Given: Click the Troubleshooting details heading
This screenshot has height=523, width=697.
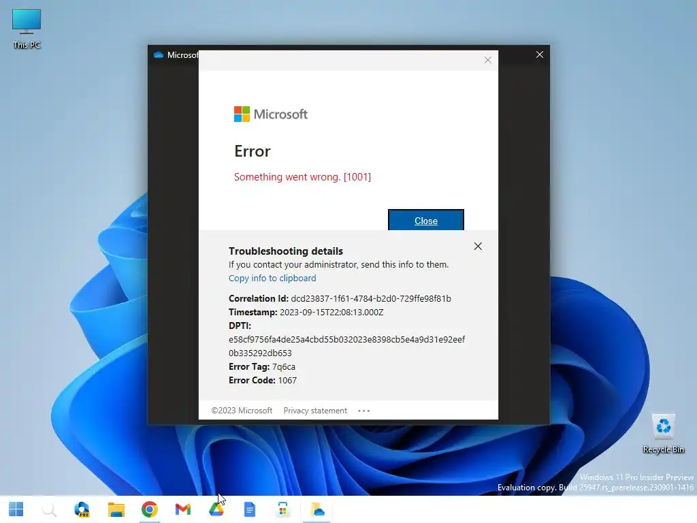Looking at the screenshot, I should pos(286,251).
